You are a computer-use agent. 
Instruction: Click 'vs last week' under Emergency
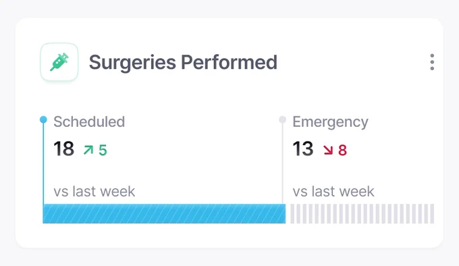tap(333, 192)
